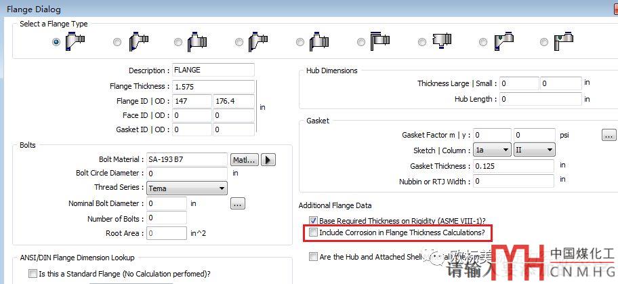Click the Gasket ID input field
618x284 pixels.
click(192, 129)
